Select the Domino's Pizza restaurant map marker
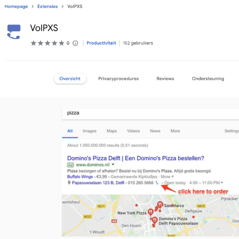Viewport: 239px width, 239px height. (x=154, y=220)
